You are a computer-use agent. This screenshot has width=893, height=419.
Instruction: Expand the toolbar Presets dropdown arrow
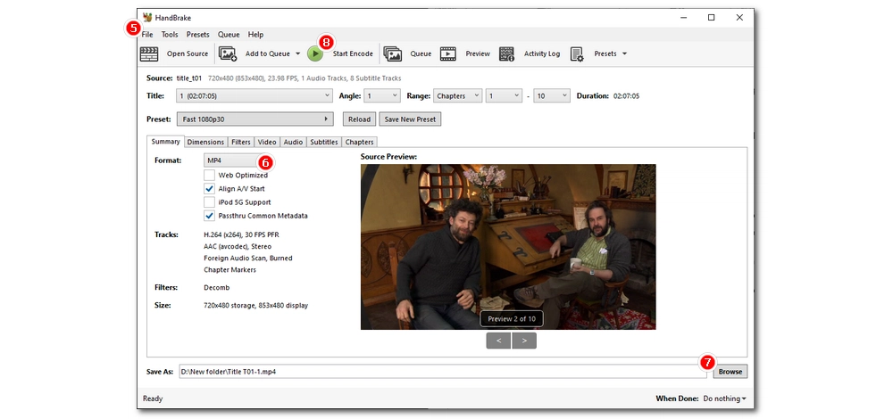pos(624,54)
